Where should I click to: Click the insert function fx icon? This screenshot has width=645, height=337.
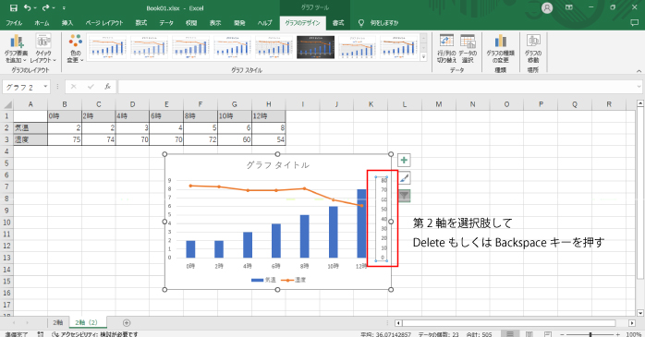(x=107, y=87)
